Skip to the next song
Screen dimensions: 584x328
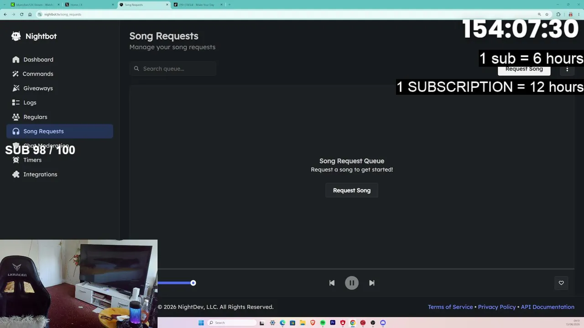[x=372, y=283]
